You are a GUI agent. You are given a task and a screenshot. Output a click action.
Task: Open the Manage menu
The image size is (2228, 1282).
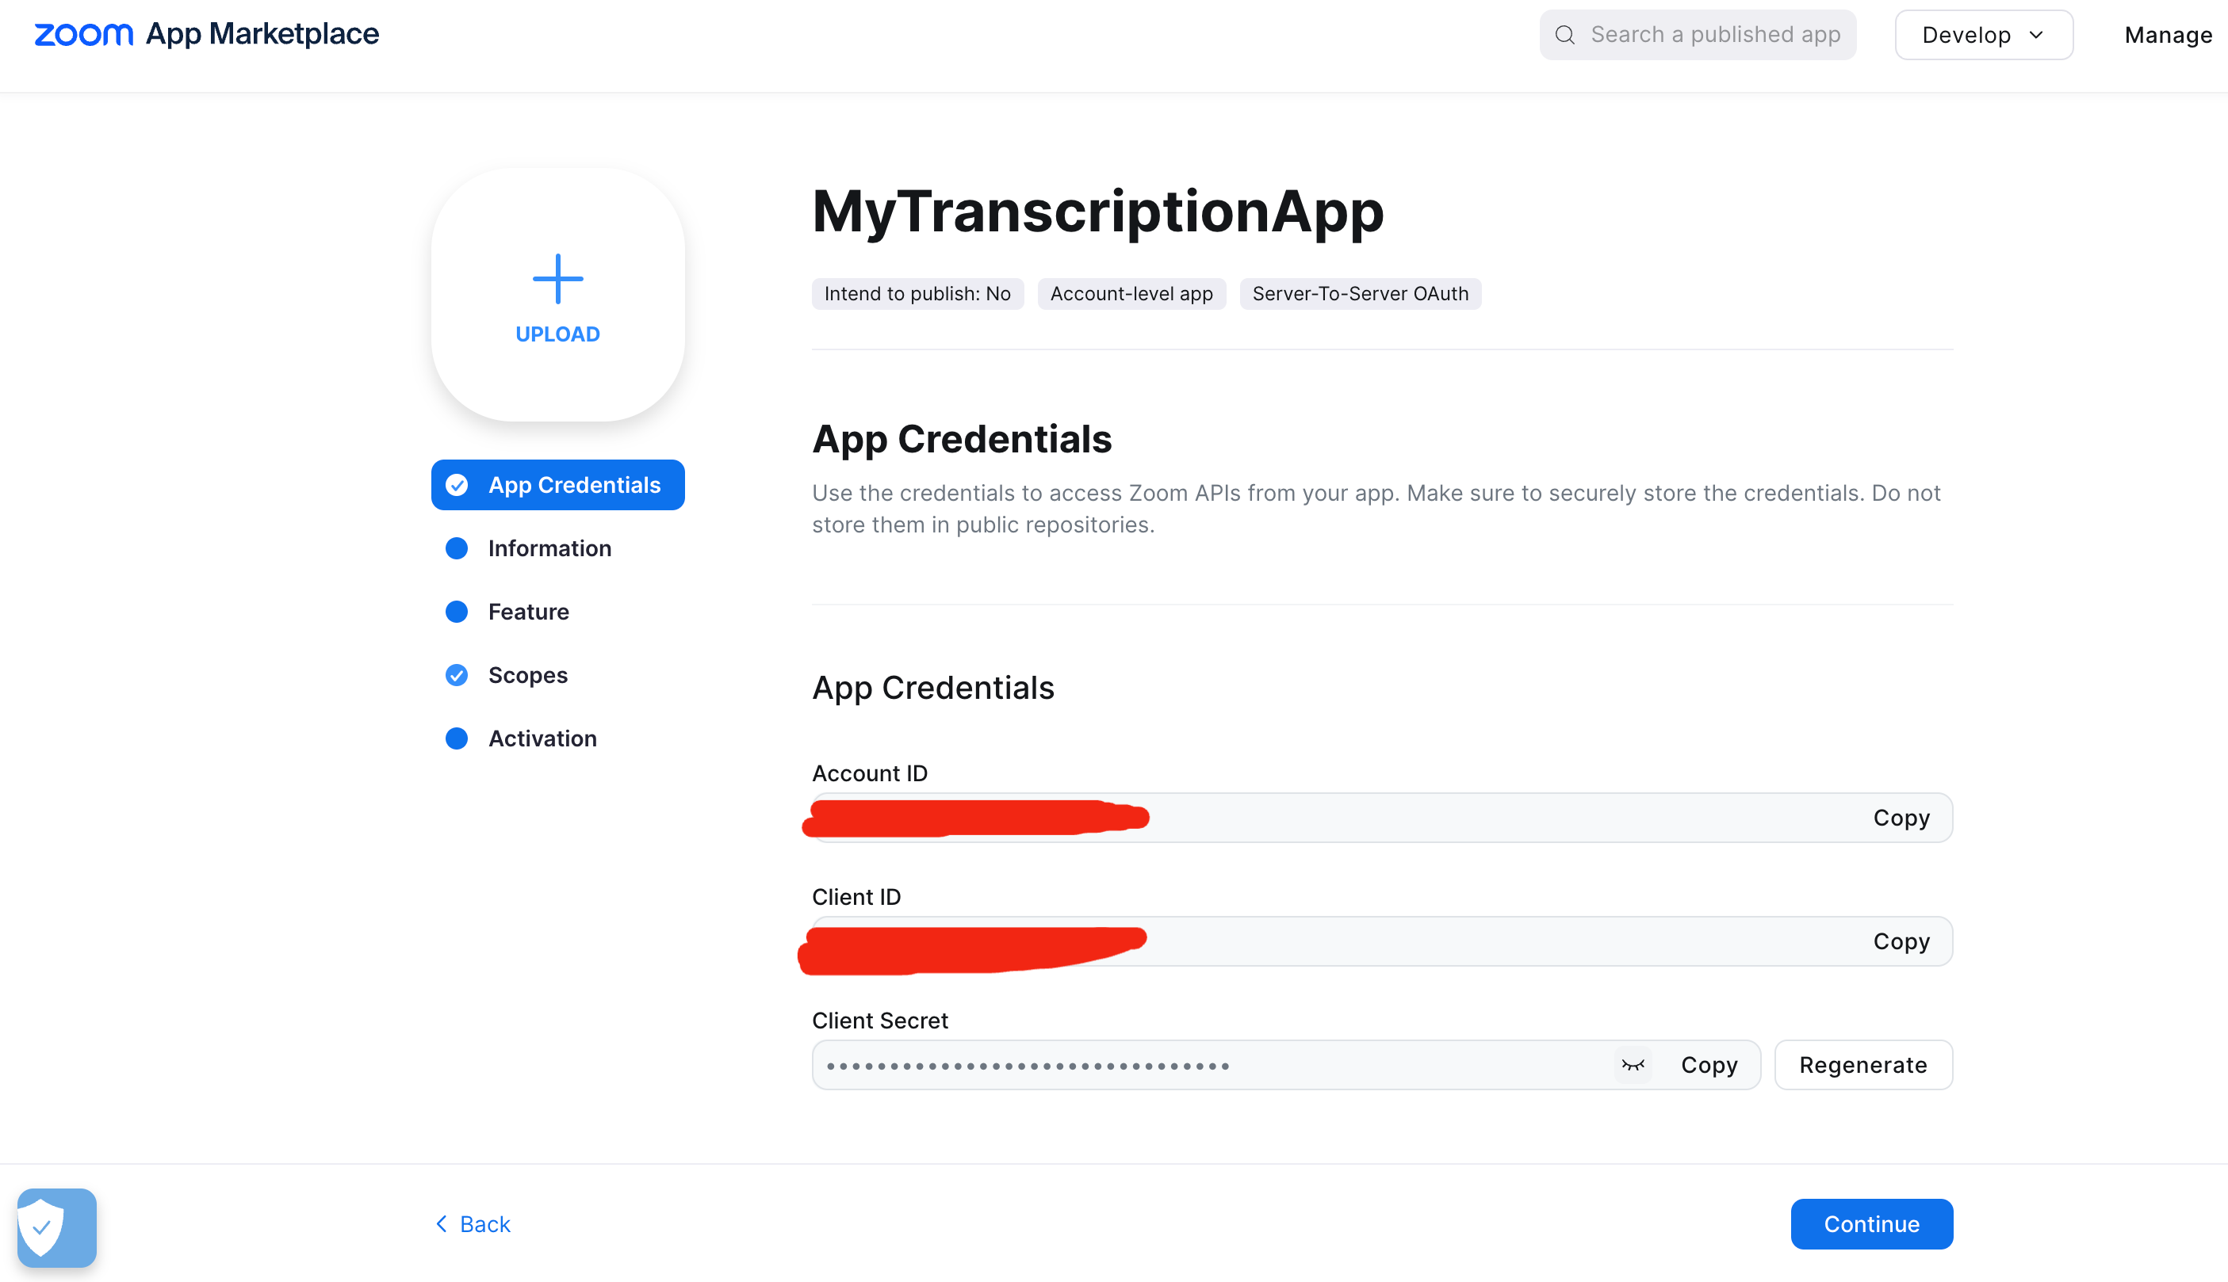[x=2167, y=35]
